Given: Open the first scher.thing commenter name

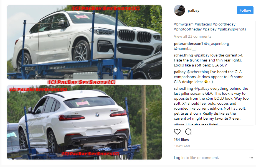Looking at the screenshot, I should point(183,55).
